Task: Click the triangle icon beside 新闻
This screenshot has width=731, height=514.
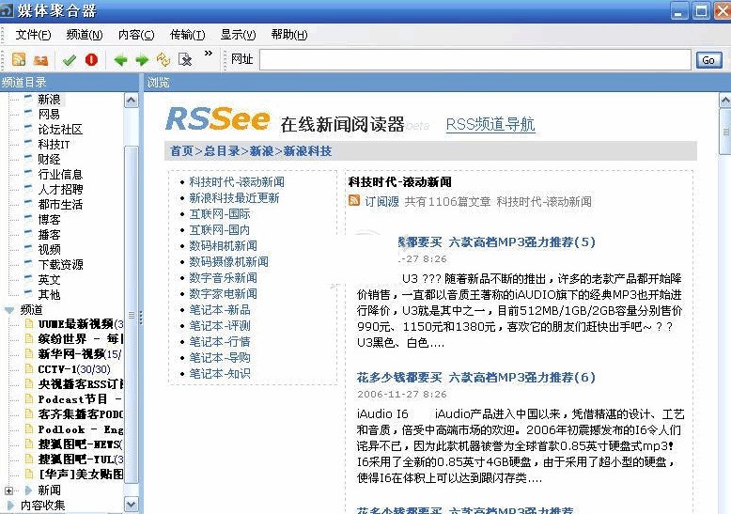Action: point(28,491)
